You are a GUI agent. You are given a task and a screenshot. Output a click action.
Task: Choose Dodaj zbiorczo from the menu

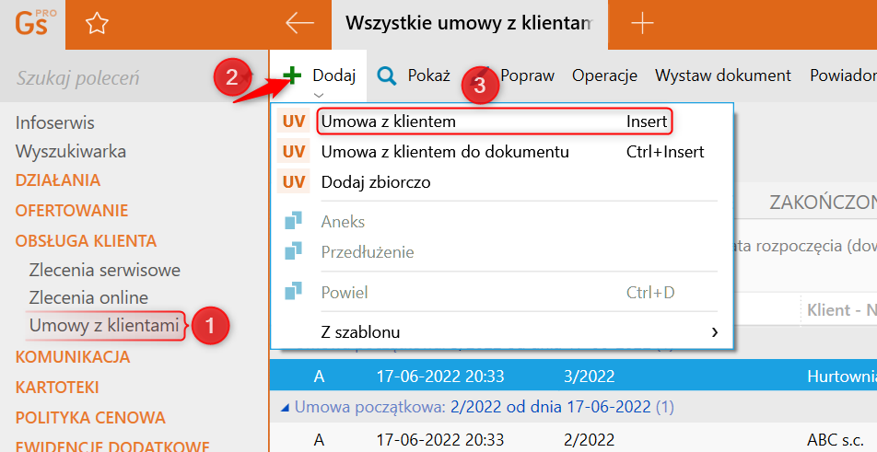(376, 182)
